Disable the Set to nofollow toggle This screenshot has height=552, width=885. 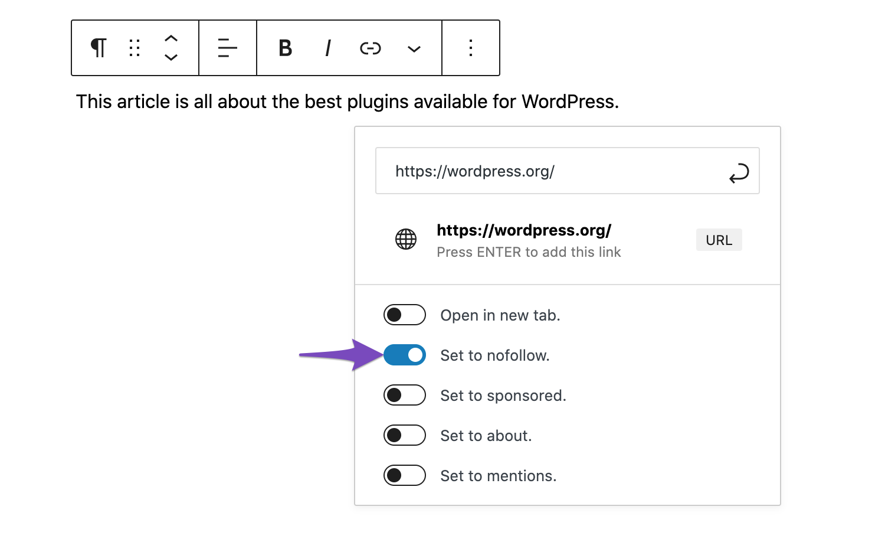click(405, 355)
